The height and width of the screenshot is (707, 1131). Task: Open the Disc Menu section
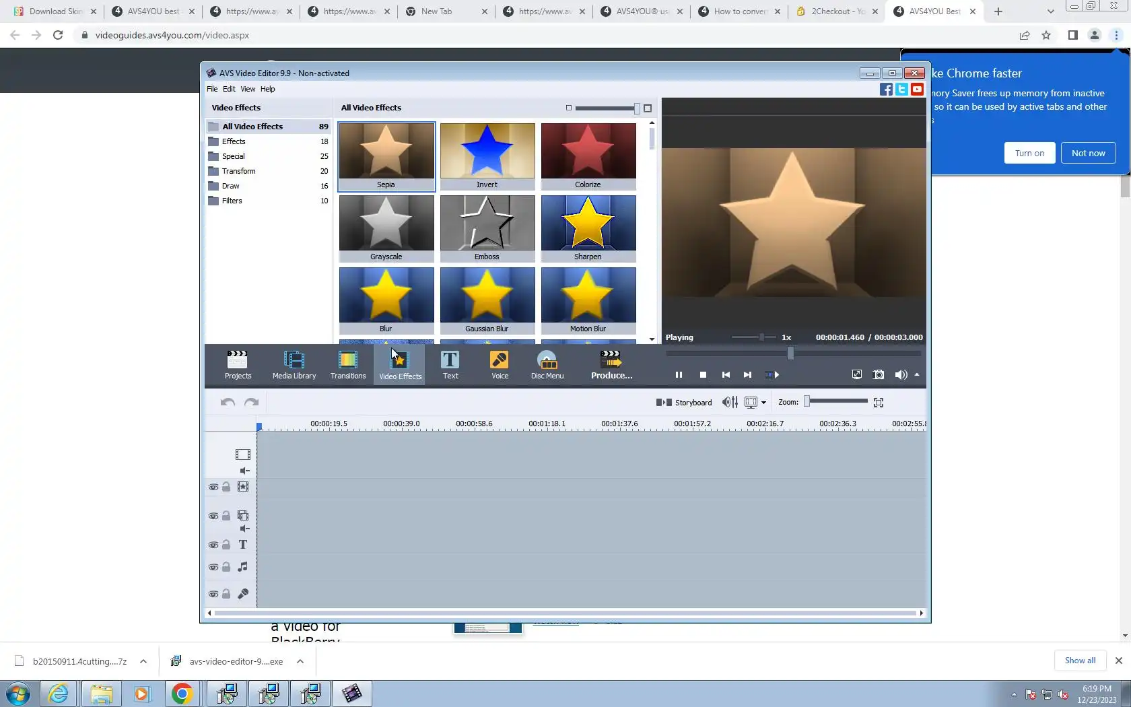(x=547, y=365)
